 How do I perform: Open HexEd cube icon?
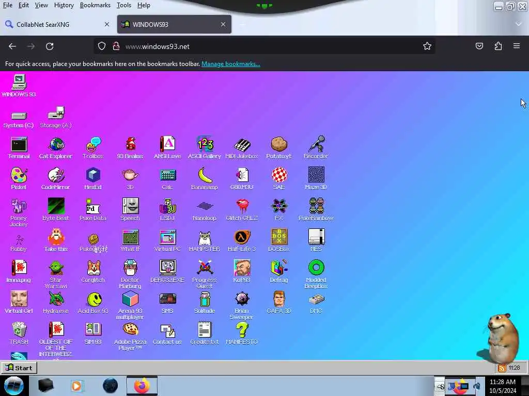point(93,179)
